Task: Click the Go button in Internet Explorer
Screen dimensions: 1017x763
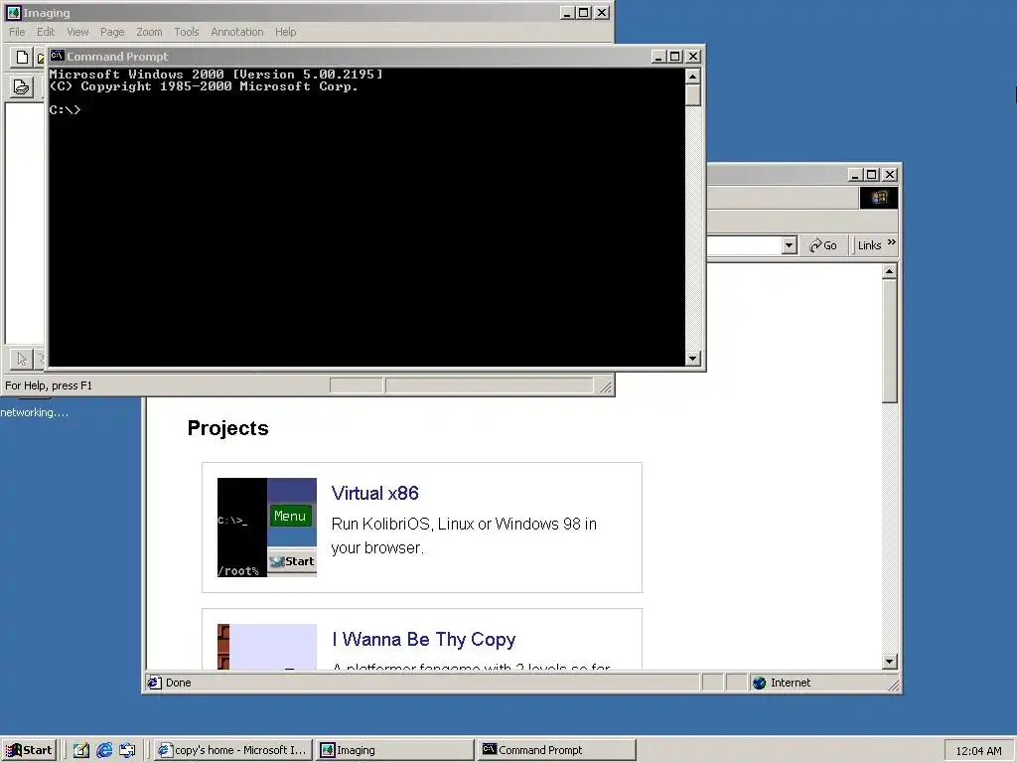Action: pyautogui.click(x=823, y=245)
